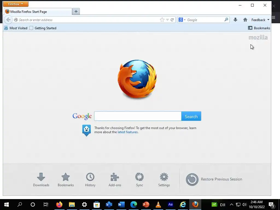Follow the latest features link
Image resolution: width=280 pixels, height=210 pixels.
(x=127, y=132)
